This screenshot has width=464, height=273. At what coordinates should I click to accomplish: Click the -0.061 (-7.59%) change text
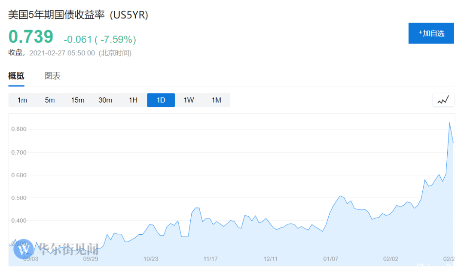(100, 39)
